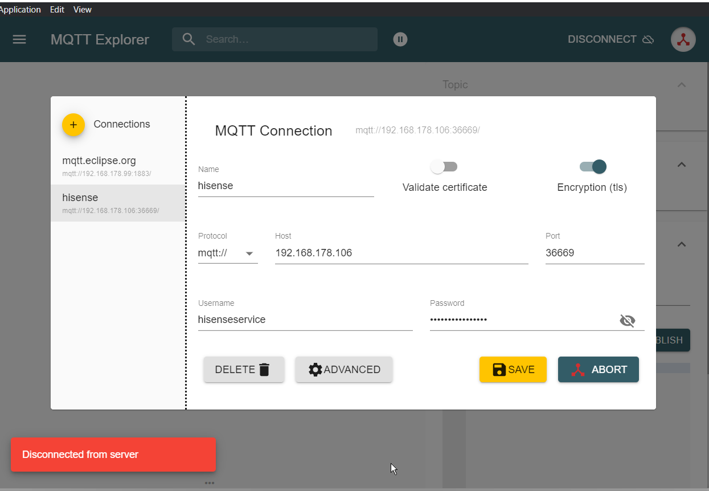Click the 'MQTT Connection' heading text
Screen dimensions: 709x491
point(273,131)
